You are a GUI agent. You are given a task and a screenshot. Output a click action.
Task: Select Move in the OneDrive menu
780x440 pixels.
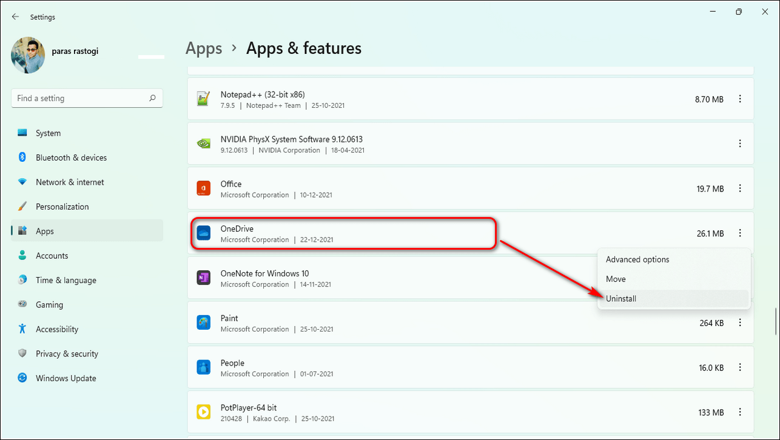pyautogui.click(x=616, y=279)
